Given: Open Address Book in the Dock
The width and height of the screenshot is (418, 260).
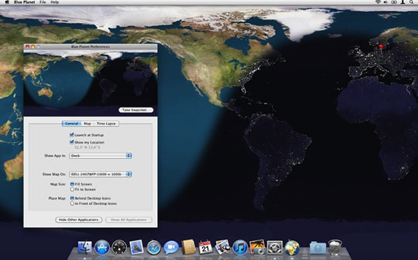Looking at the screenshot, I should [x=188, y=247].
